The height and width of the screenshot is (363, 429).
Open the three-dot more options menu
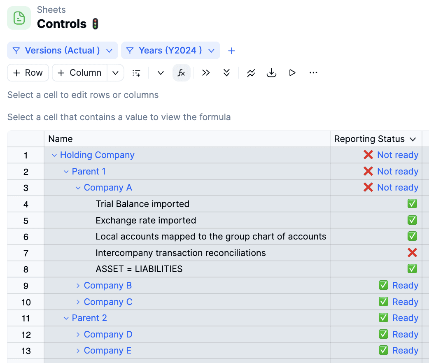pos(313,73)
